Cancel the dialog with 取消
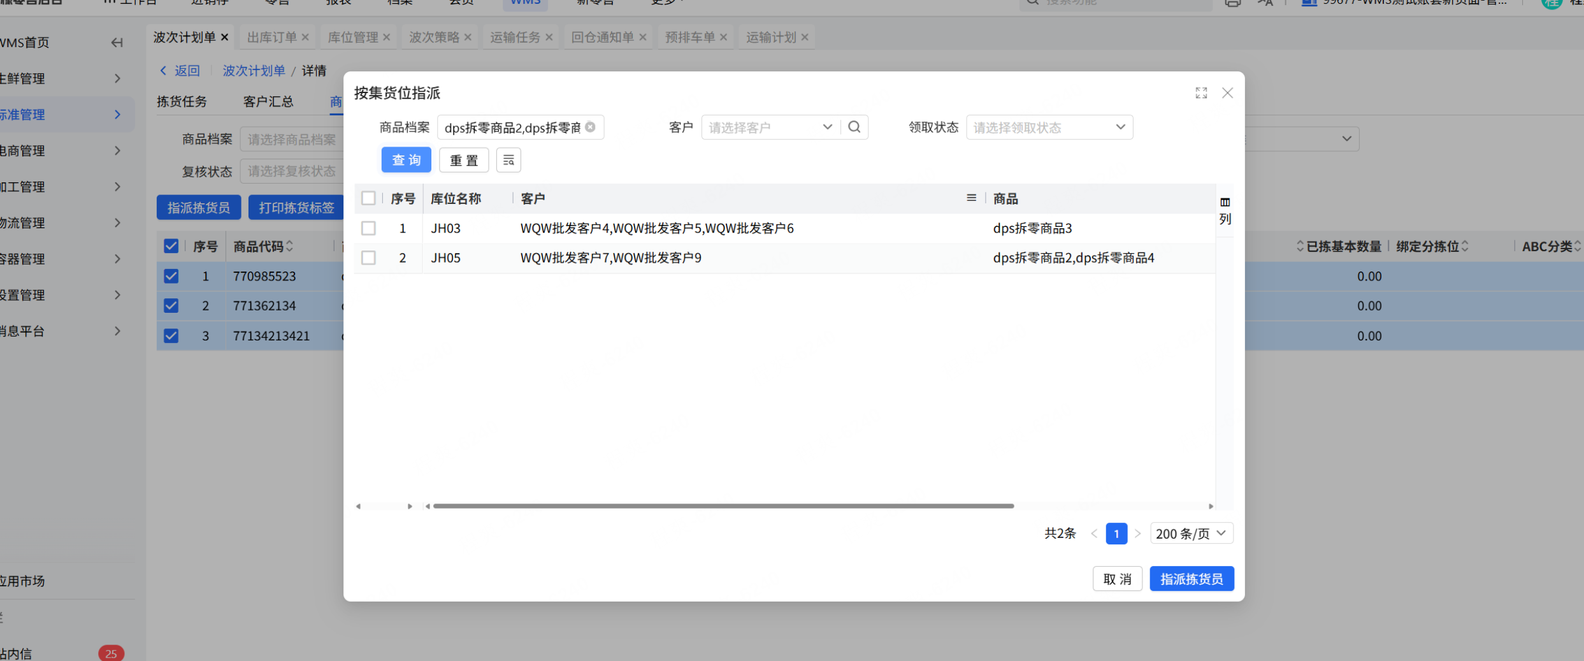 click(x=1118, y=579)
